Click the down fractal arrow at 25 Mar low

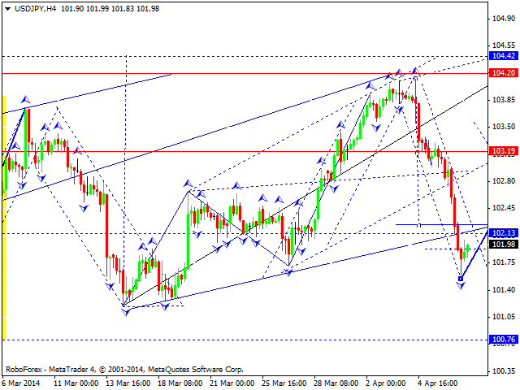pos(288,273)
